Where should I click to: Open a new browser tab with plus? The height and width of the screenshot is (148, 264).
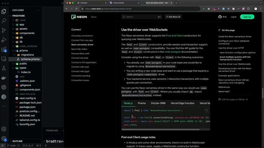click(176, 3)
